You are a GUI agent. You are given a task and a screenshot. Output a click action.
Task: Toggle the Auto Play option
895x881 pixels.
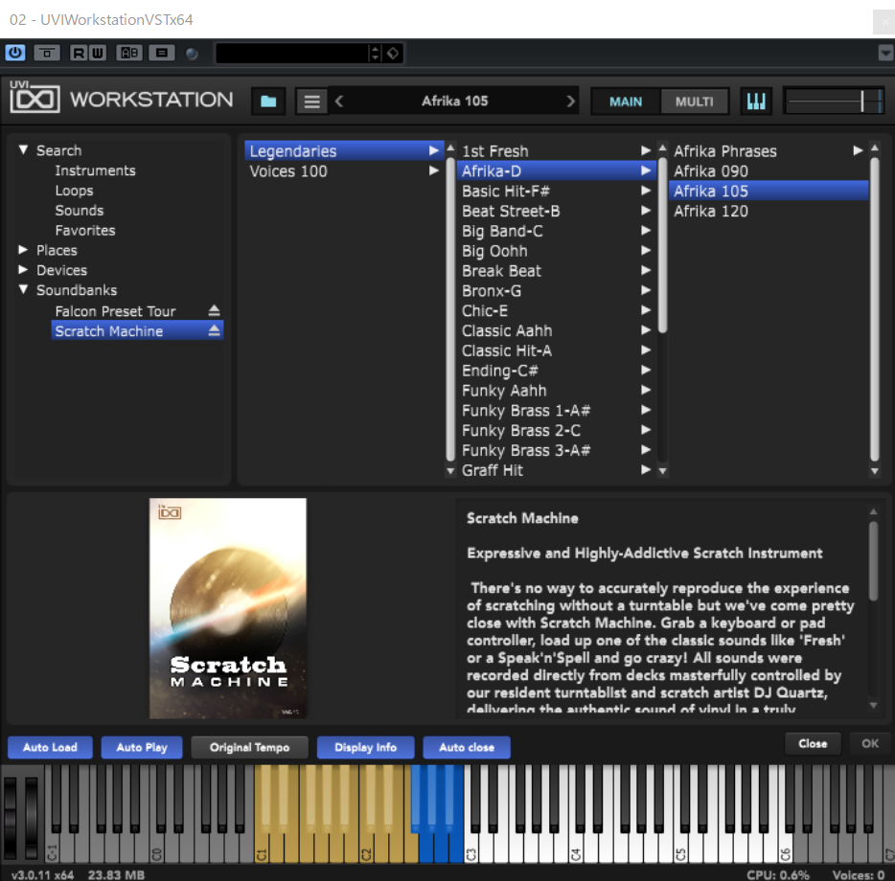tap(142, 747)
